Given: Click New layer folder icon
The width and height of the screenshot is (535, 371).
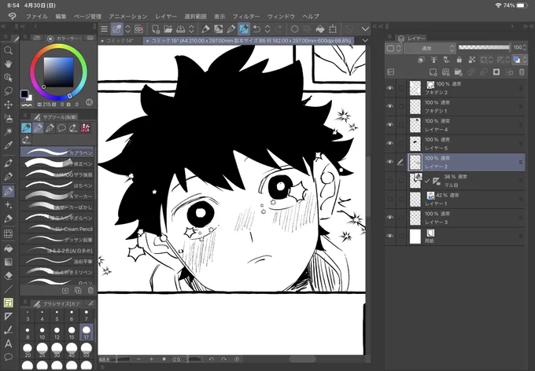Looking at the screenshot, I should pyautogui.click(x=458, y=72).
